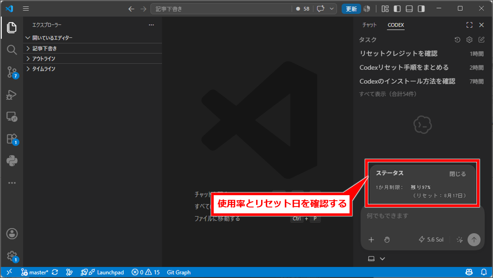Open Explorer more actions ellipsis
This screenshot has width=493, height=278.
[x=151, y=25]
